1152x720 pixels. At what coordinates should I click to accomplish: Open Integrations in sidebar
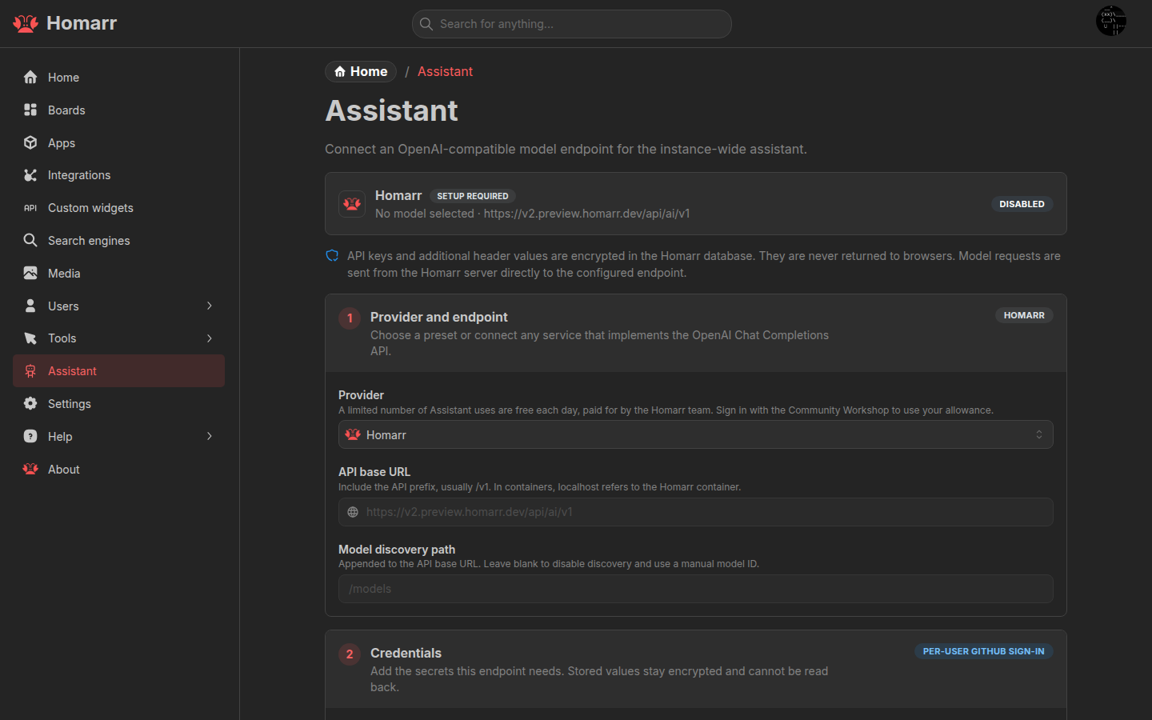point(118,175)
